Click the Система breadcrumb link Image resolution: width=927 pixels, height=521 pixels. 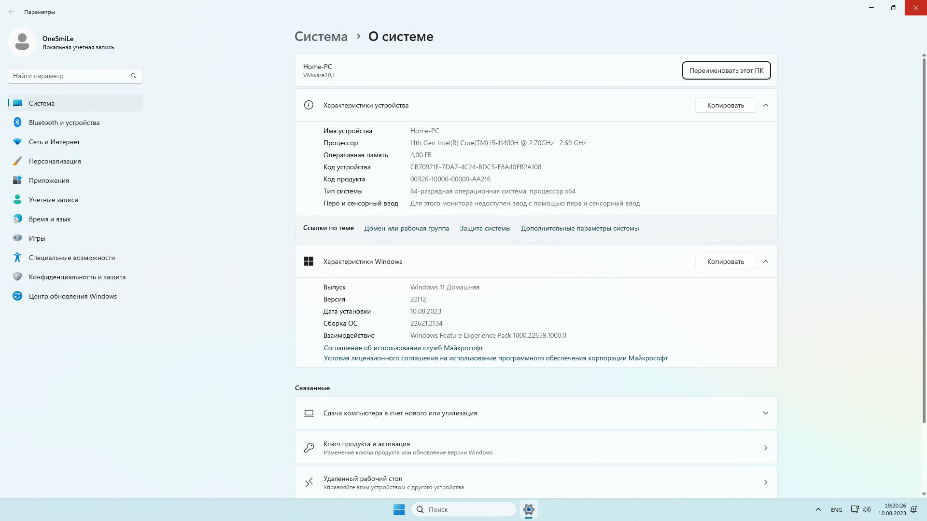(x=321, y=37)
